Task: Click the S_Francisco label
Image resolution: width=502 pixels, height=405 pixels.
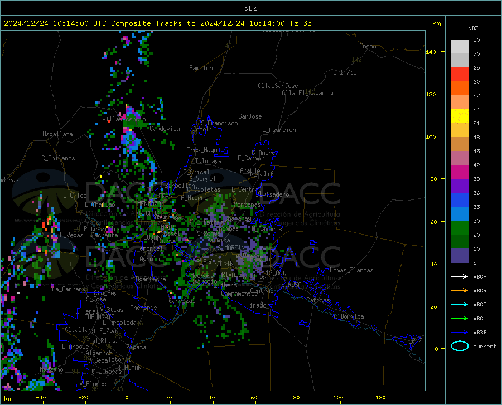Action: [219, 123]
